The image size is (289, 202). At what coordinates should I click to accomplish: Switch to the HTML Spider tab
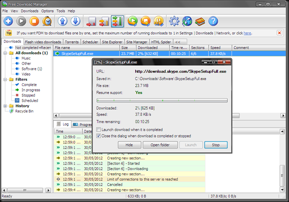(161, 42)
